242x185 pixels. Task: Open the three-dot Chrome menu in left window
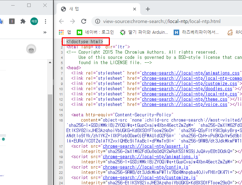[45, 21]
